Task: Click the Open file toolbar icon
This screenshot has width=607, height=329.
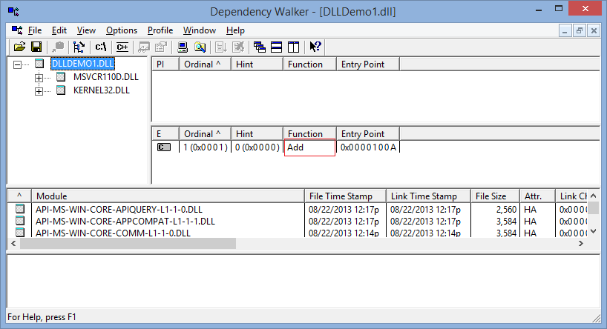Action: (20, 47)
